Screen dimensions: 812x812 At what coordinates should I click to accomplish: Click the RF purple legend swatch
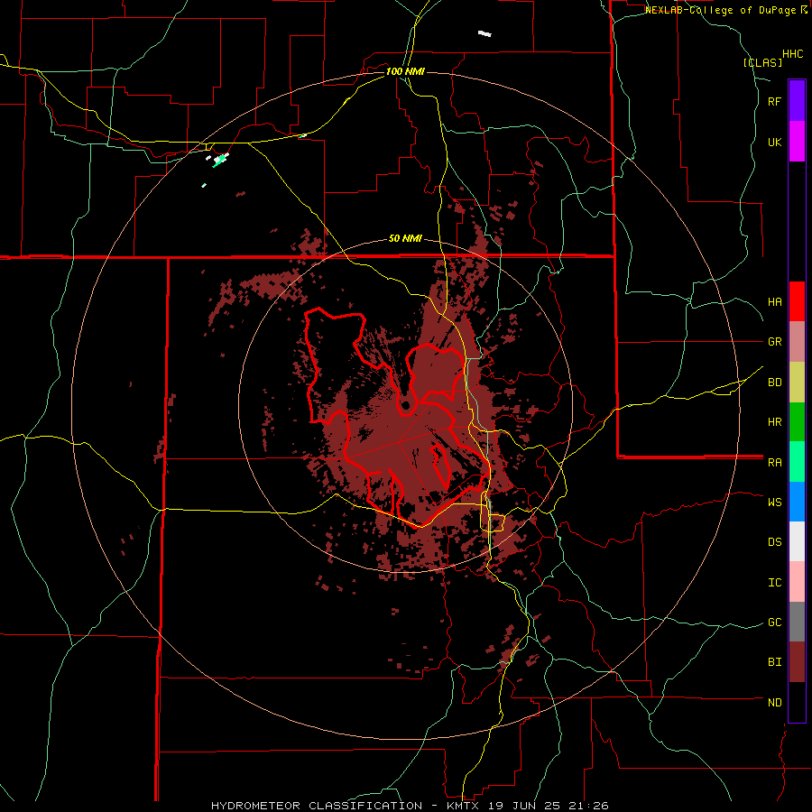797,101
